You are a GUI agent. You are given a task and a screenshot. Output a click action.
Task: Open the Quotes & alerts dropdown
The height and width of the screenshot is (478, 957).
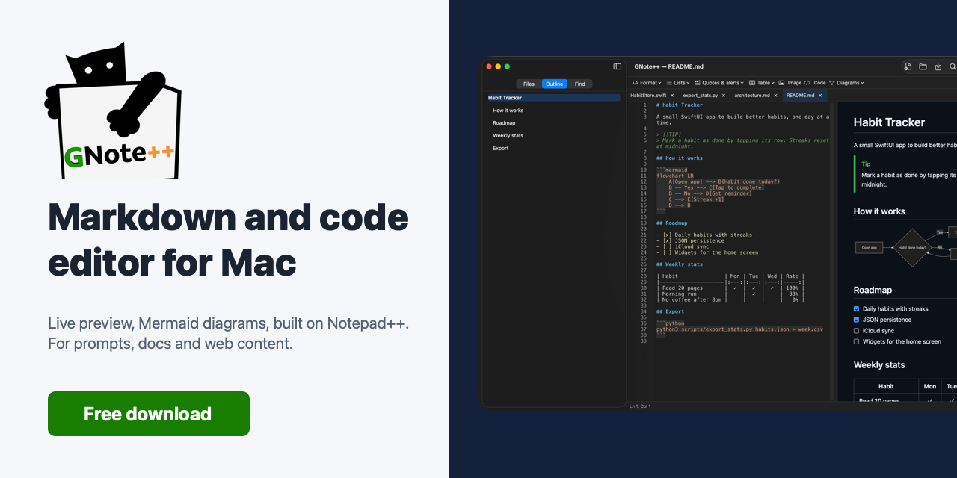tap(720, 83)
